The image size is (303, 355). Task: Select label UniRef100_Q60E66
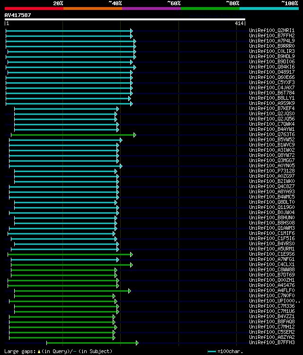pos(272,77)
